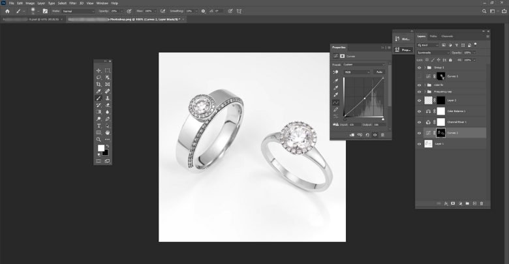The image size is (509, 264).
Task: Select the Clone Stamp tool
Action: tap(108, 98)
